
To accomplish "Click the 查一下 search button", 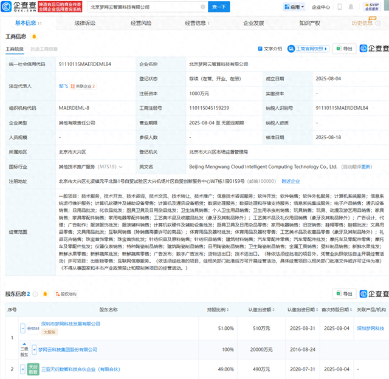I will click(219, 7).
